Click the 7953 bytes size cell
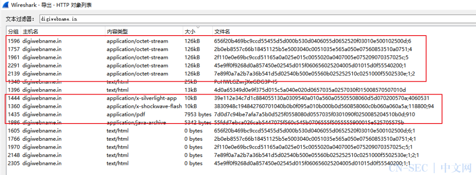The width and height of the screenshot is (476, 175). click(198, 114)
